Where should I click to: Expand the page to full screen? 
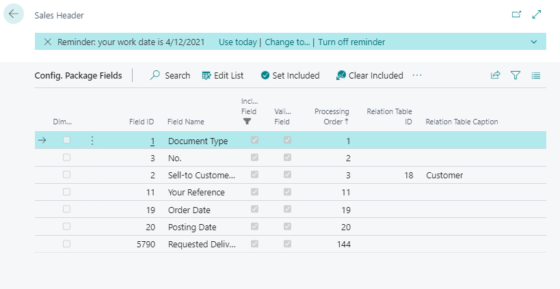(x=537, y=14)
